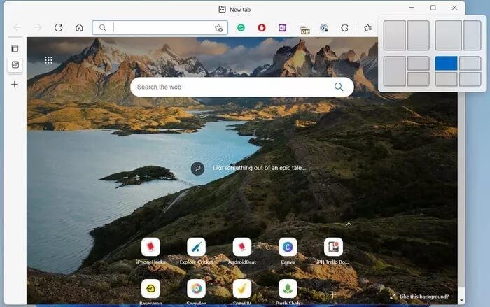The width and height of the screenshot is (490, 307).
Task: Snap to bottom-left quadrant of four-zone layout
Action: 447,79
